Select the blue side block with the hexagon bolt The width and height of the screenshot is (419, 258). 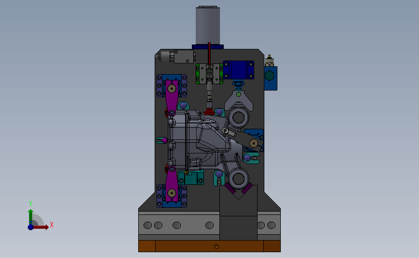pyautogui.click(x=271, y=78)
